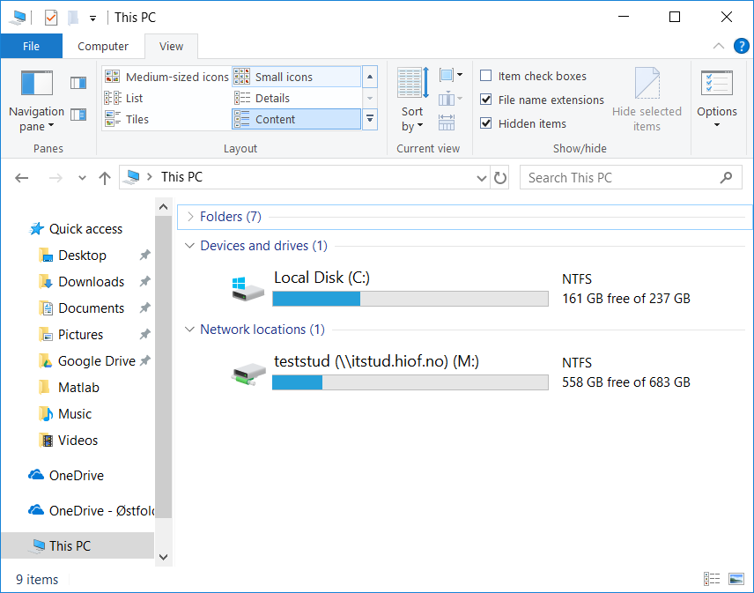754x593 pixels.
Task: Open the Sort by menu
Action: pyautogui.click(x=412, y=100)
